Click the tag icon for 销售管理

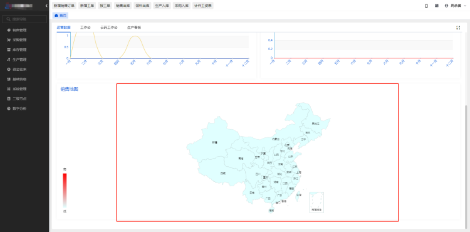tap(9, 30)
